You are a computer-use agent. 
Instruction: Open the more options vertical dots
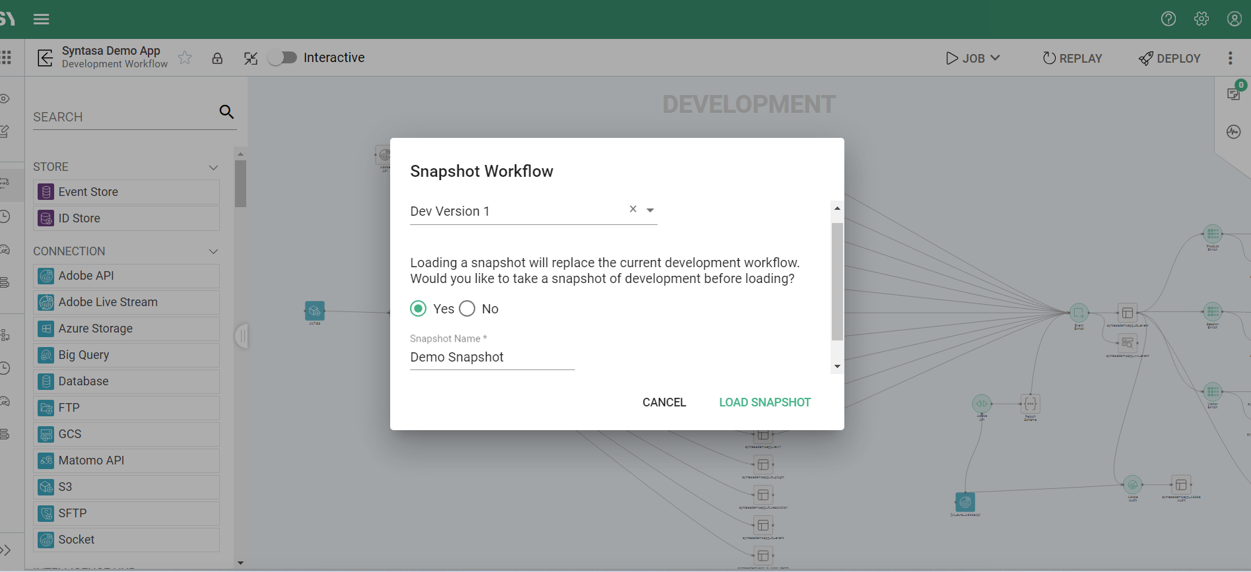pyautogui.click(x=1230, y=58)
